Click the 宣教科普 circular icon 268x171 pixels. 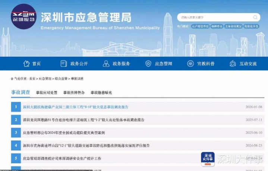(190, 64)
